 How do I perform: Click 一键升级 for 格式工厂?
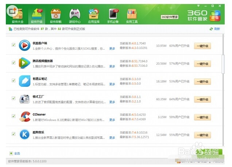coord(202,100)
